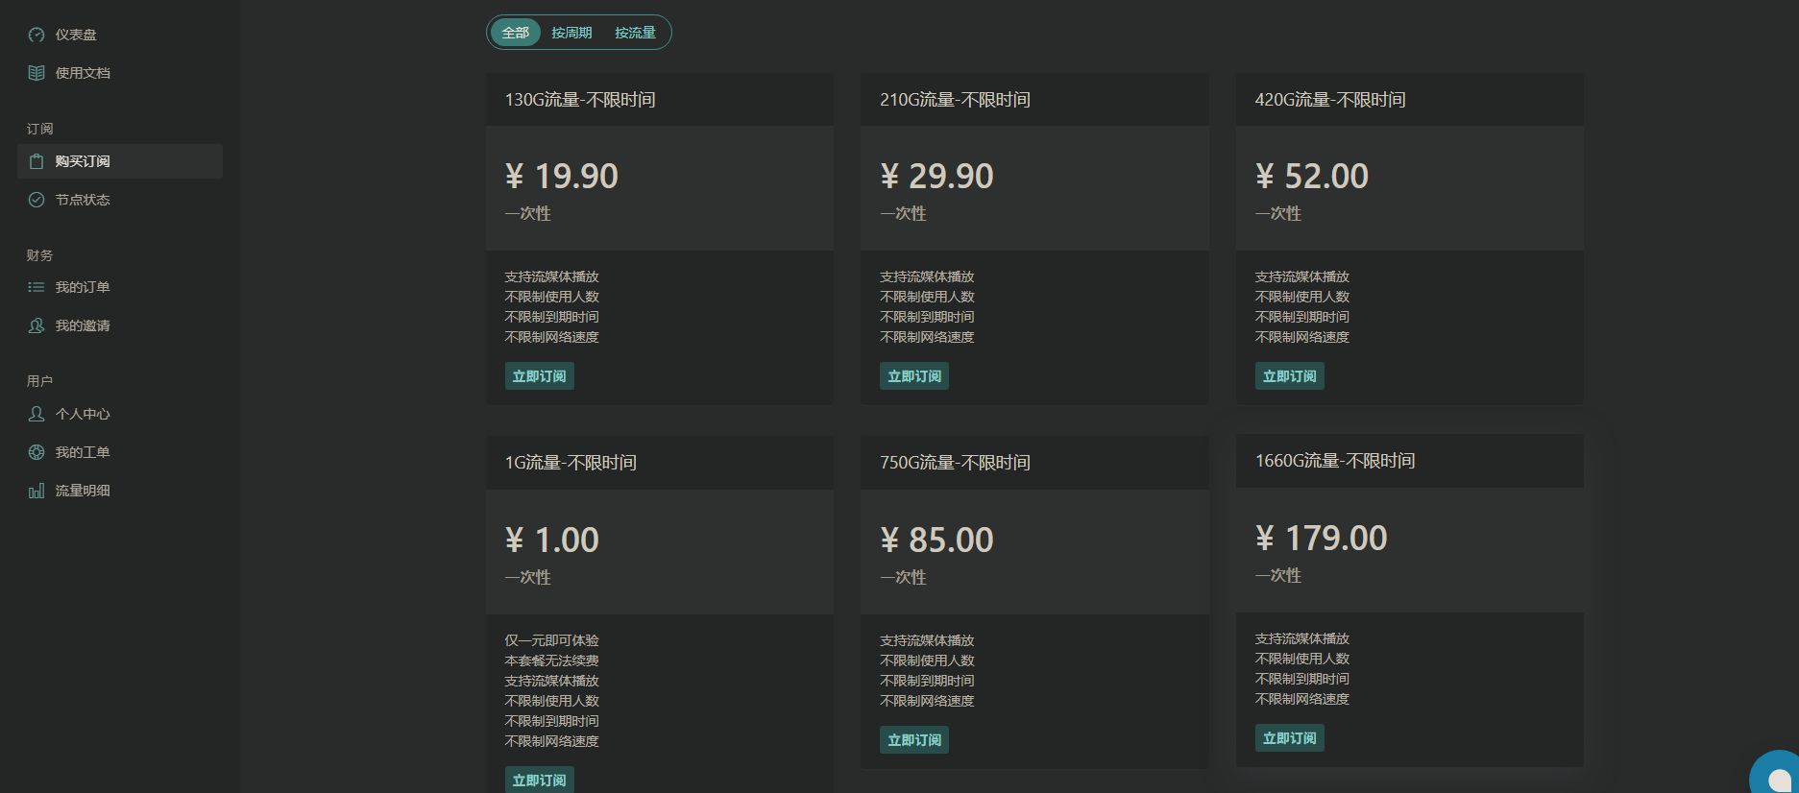Click the 用户 sidebar section heading
Image resolution: width=1799 pixels, height=793 pixels.
[40, 381]
